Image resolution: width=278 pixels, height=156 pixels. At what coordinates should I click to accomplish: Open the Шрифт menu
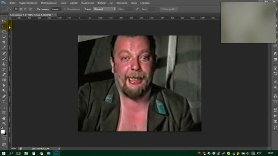pos(73,3)
